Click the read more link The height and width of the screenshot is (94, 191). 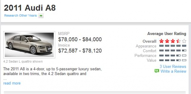tap(12, 83)
